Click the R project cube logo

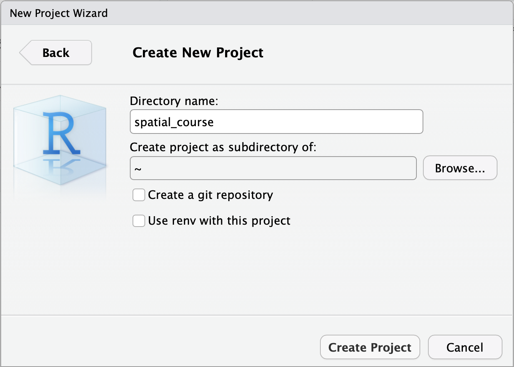(60, 142)
